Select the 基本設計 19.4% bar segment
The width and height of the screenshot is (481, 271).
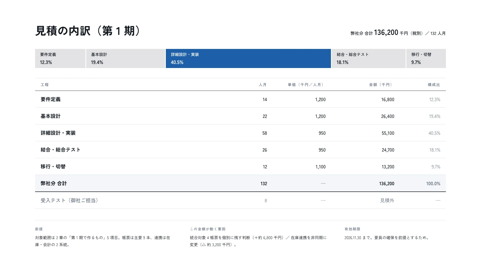[x=126, y=58]
